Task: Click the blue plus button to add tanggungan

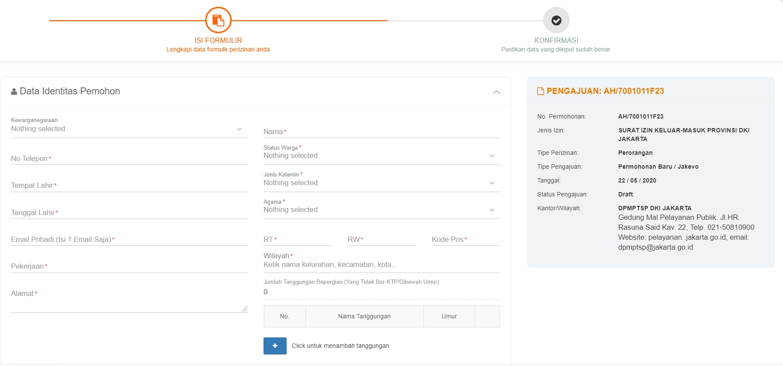Action: click(275, 346)
